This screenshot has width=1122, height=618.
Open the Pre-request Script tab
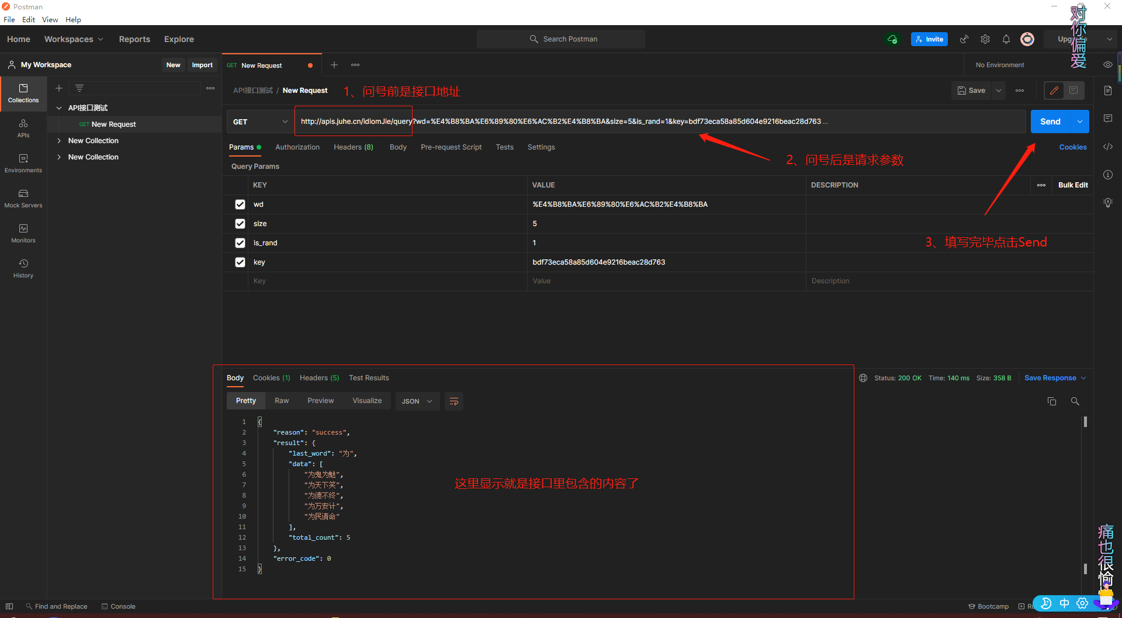[x=451, y=147]
